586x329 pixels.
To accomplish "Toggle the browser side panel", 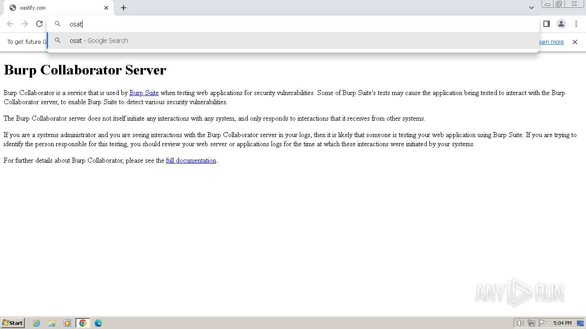I will pos(546,24).
